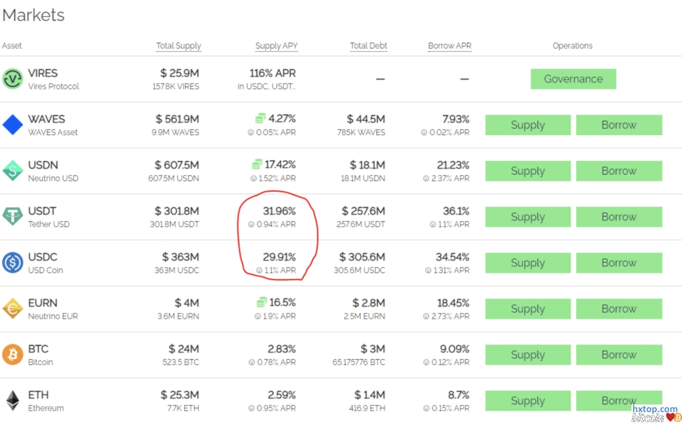Click the green Tether USDT icon
The image size is (682, 424).
tap(13, 217)
